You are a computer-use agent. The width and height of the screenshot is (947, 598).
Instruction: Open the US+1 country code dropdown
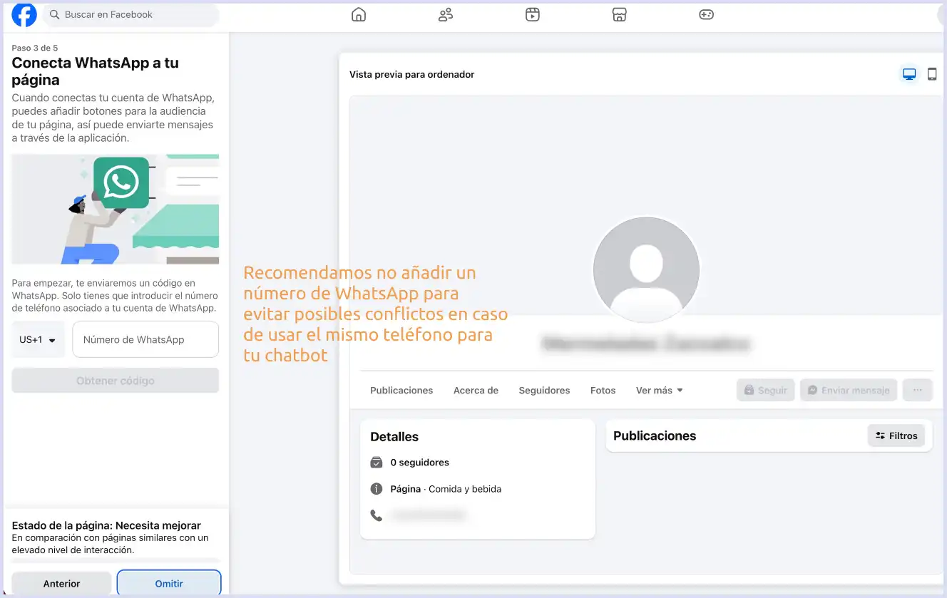pos(38,339)
